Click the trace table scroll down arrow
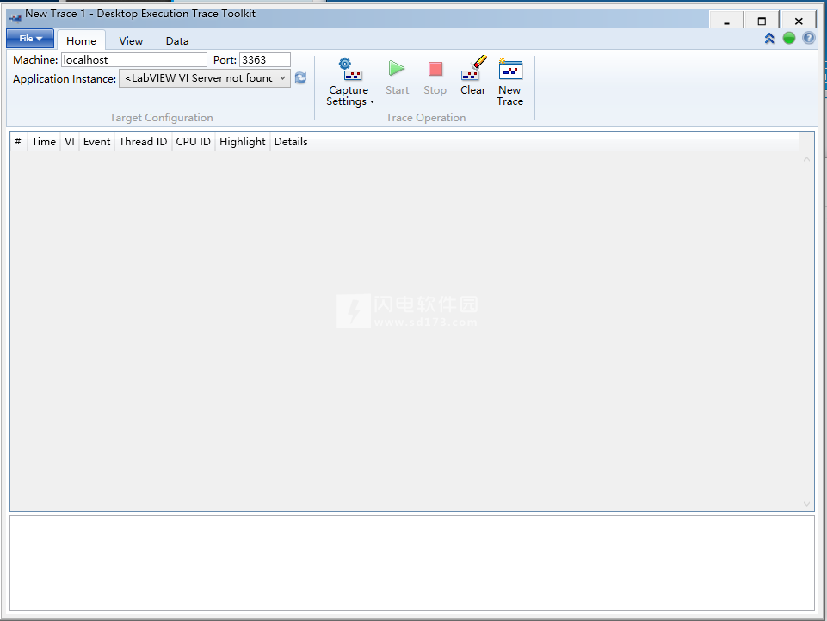The height and width of the screenshot is (621, 827). tap(806, 504)
